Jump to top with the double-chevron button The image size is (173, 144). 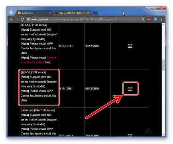click(x=148, y=131)
